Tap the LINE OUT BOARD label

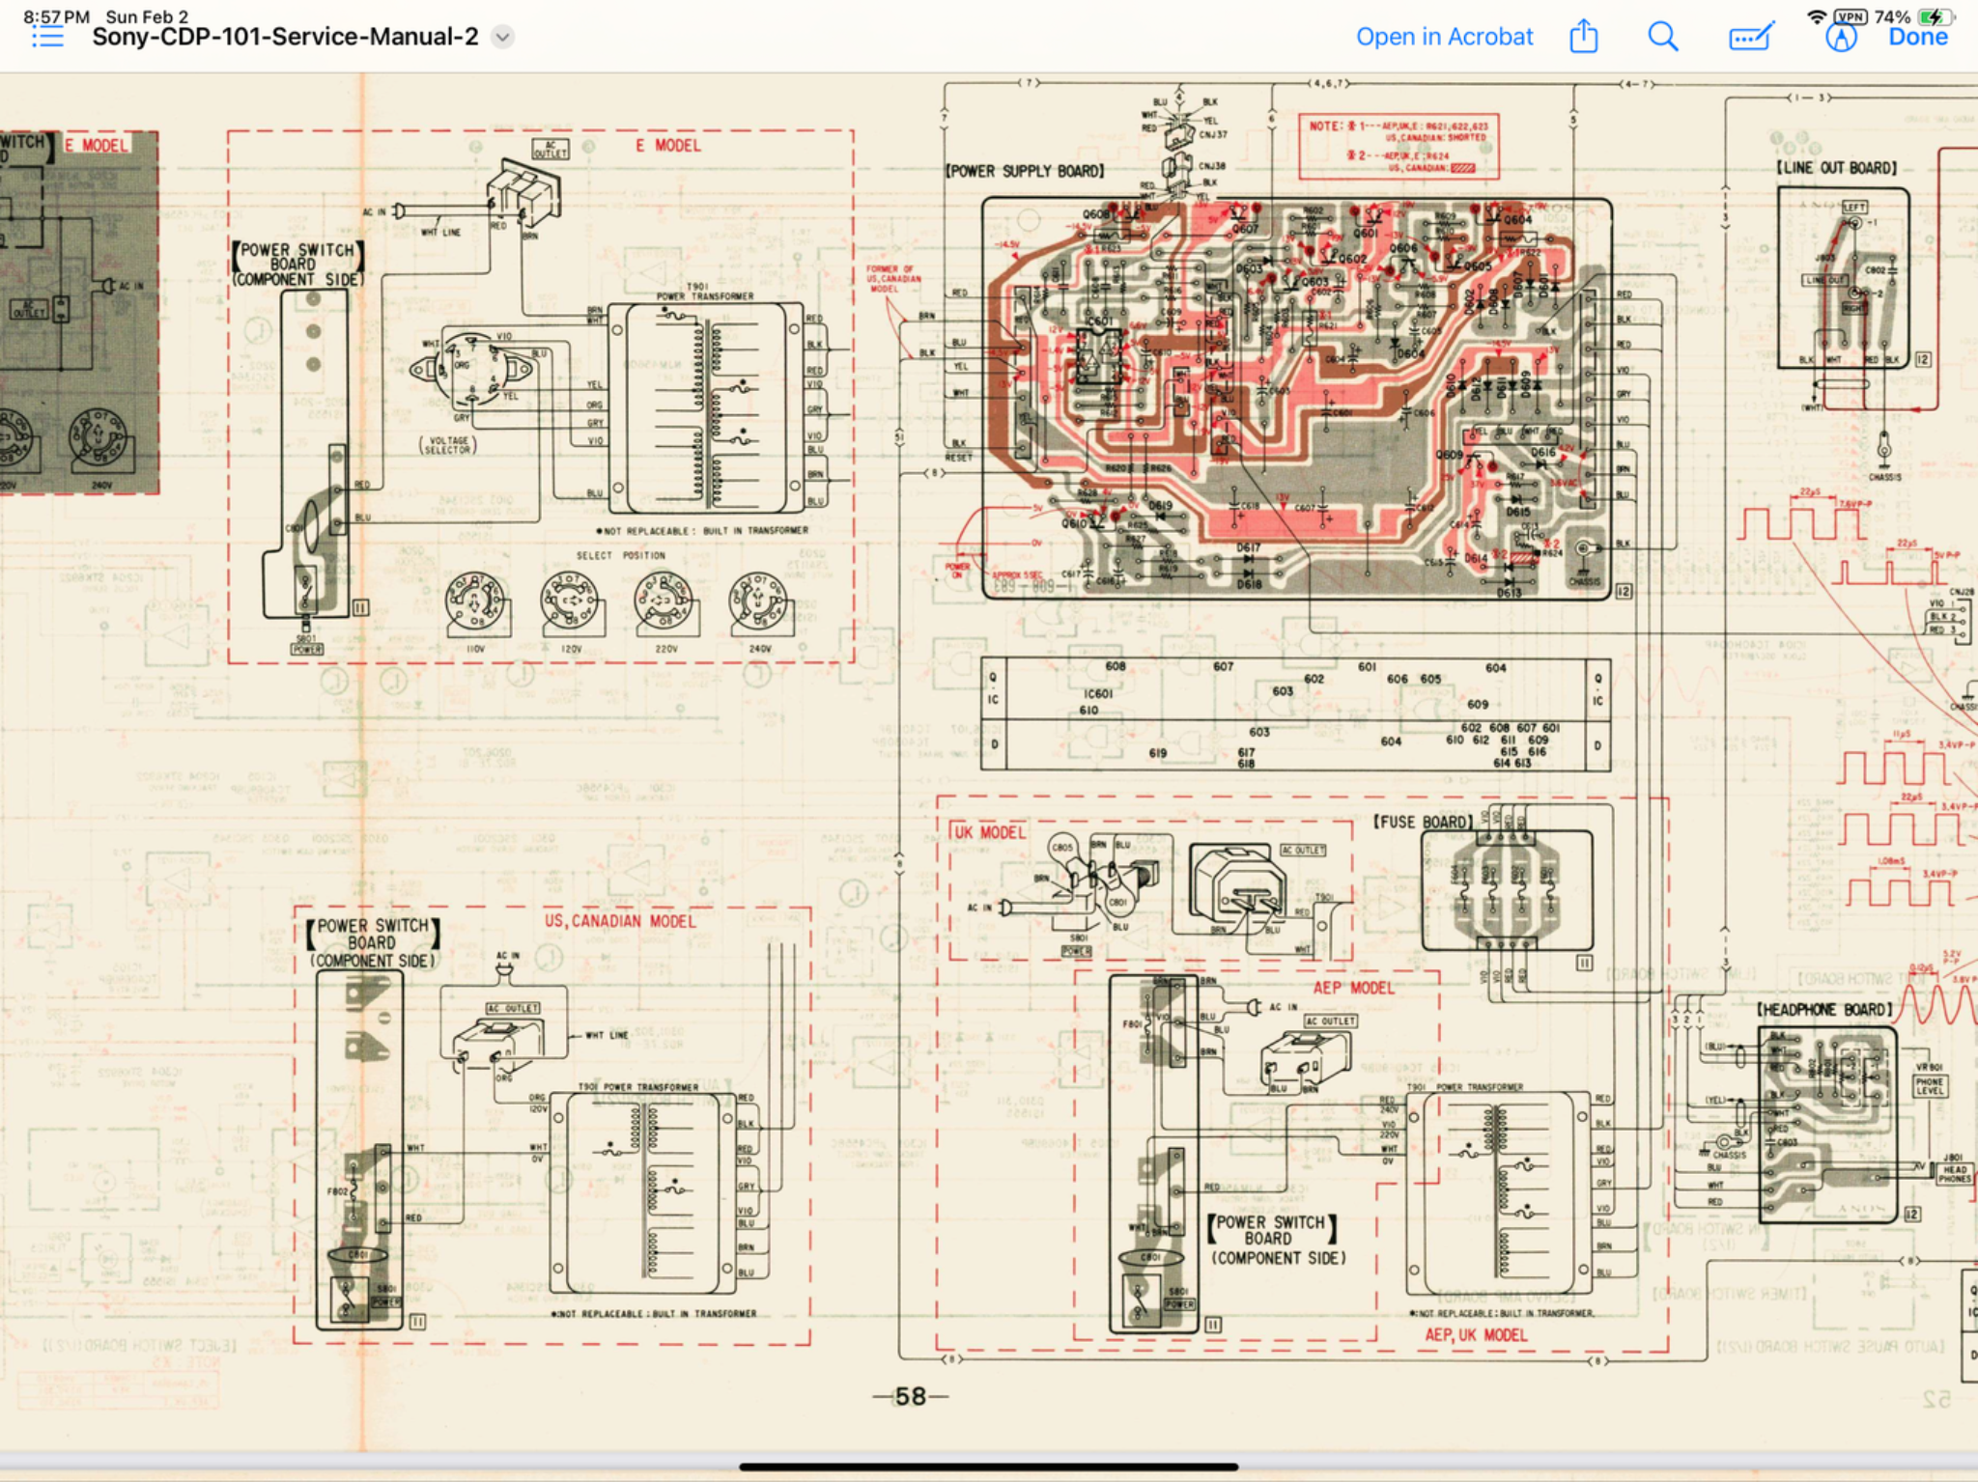(1836, 167)
